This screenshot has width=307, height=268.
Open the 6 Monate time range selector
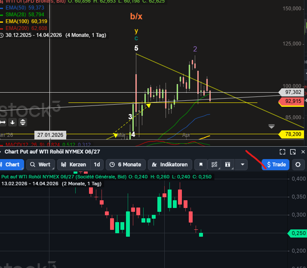(125, 165)
